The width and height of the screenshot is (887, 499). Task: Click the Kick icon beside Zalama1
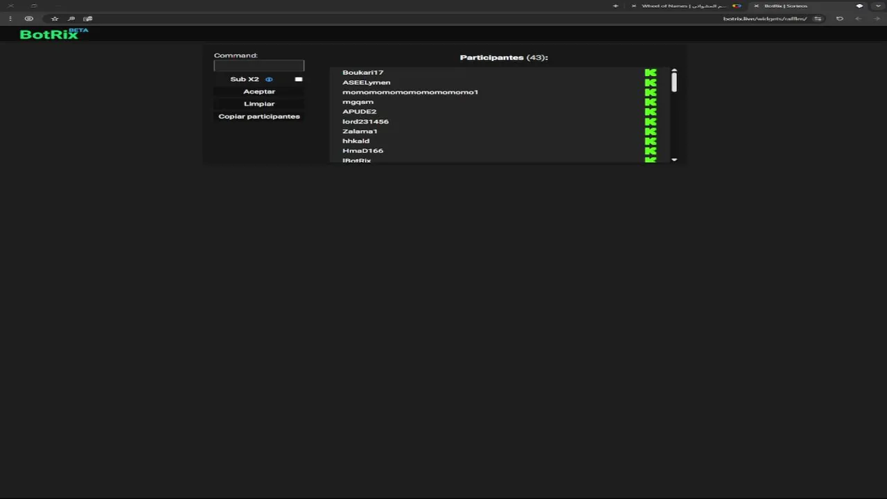[x=650, y=131]
